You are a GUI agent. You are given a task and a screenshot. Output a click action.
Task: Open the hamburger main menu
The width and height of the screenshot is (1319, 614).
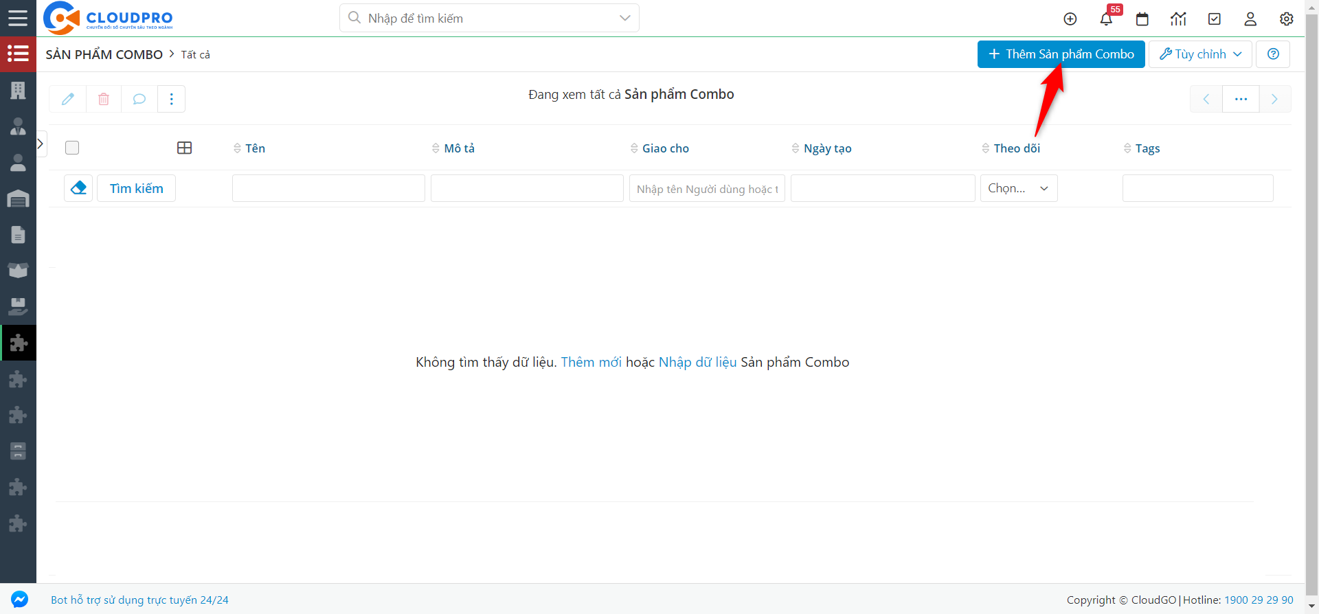click(18, 18)
